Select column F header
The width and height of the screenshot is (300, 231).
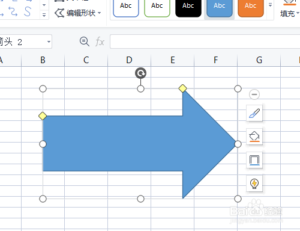point(215,60)
